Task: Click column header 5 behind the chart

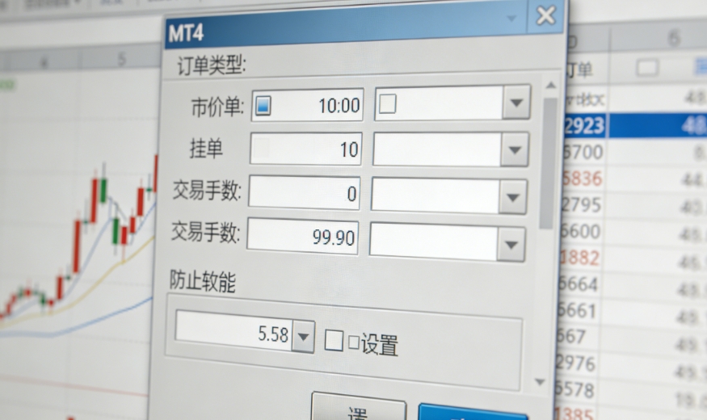Action: point(121,59)
